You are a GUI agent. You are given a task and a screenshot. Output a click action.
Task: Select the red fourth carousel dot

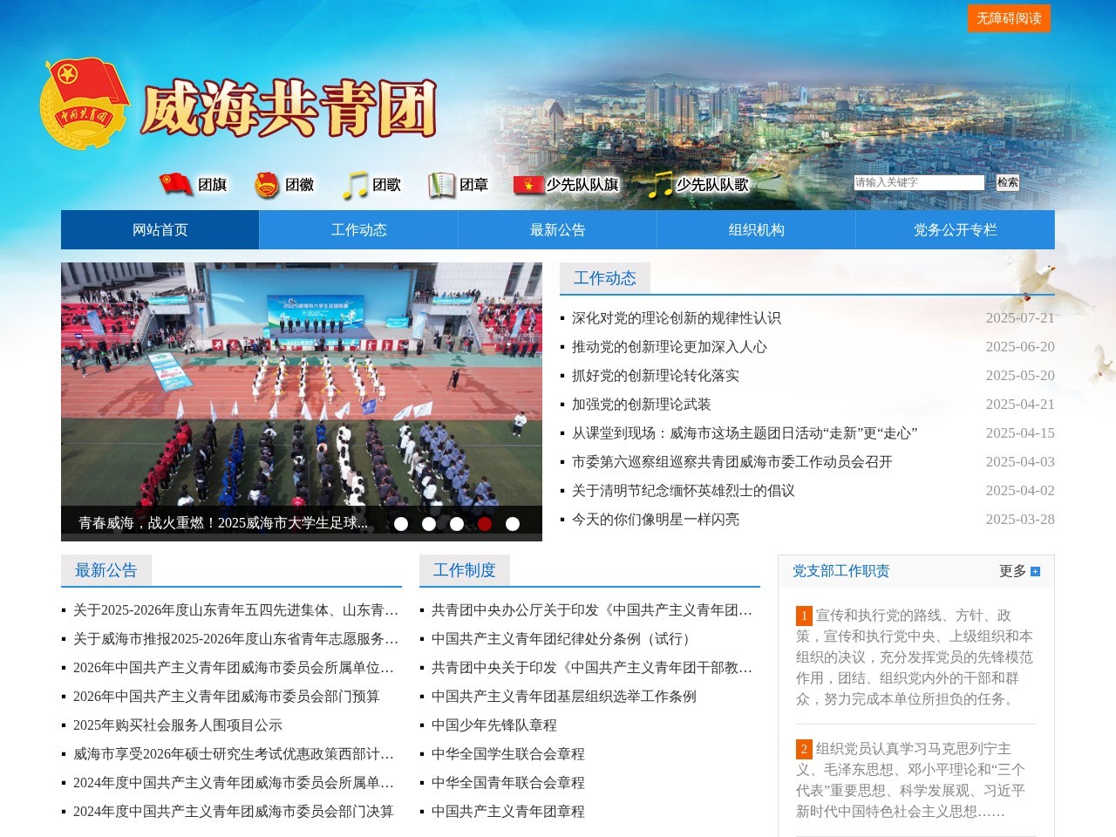tap(485, 524)
